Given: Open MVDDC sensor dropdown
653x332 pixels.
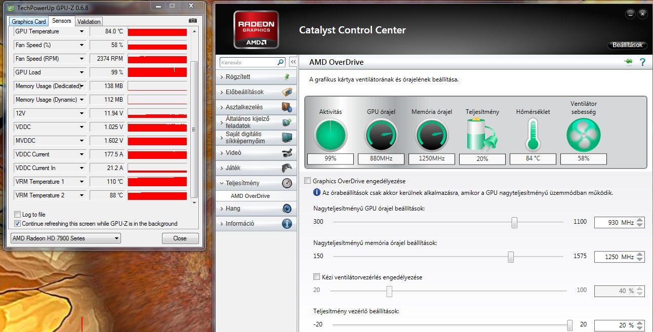Looking at the screenshot, I should [81, 141].
